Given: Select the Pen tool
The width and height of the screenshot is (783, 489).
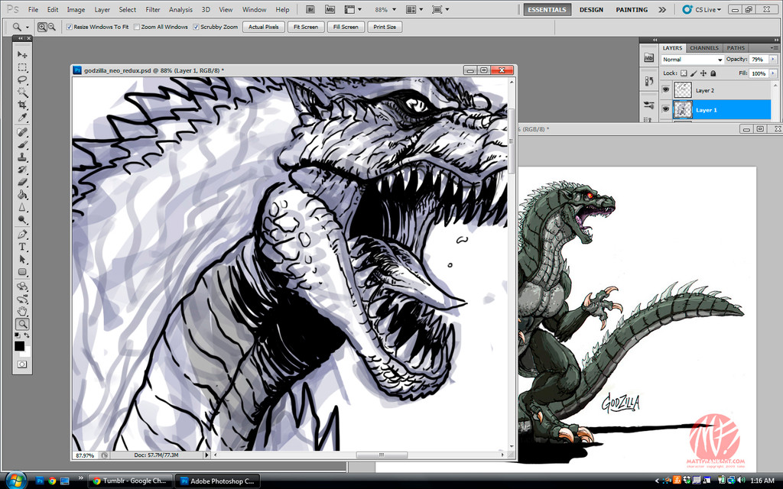Looking at the screenshot, I should point(22,235).
